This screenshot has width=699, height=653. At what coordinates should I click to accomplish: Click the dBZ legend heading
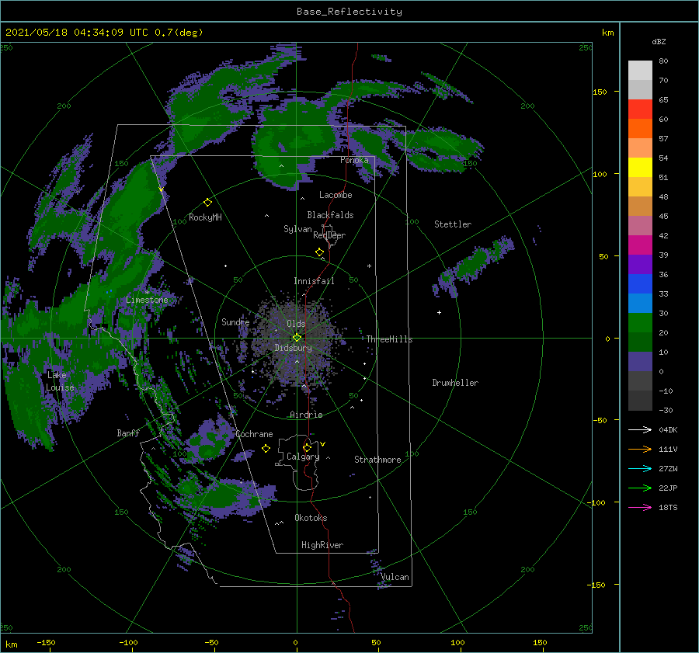coord(659,42)
